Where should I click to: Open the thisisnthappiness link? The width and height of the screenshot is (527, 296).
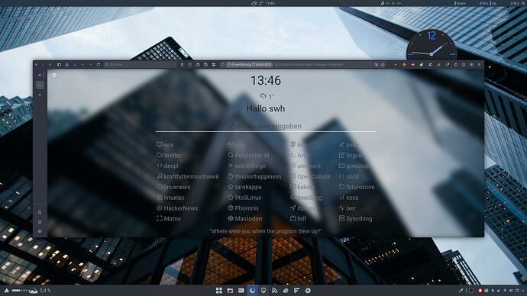pyautogui.click(x=254, y=176)
